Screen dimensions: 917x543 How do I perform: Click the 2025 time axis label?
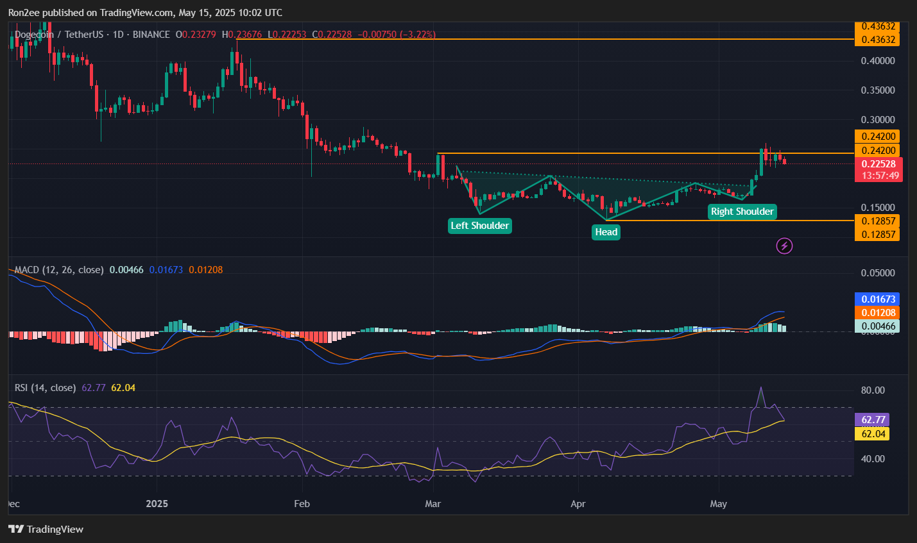[x=157, y=504]
